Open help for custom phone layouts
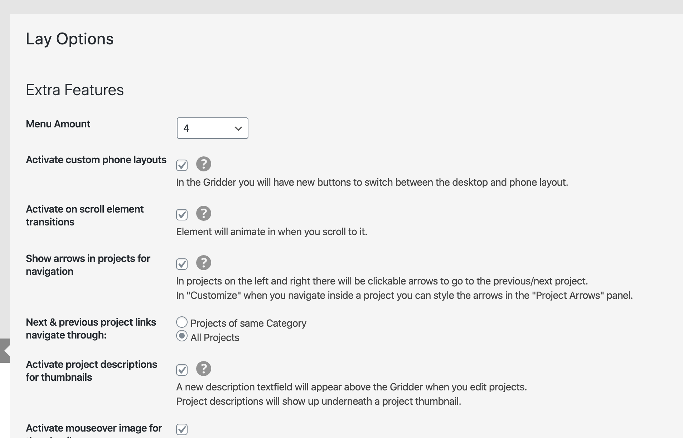The image size is (683, 438). tap(203, 164)
